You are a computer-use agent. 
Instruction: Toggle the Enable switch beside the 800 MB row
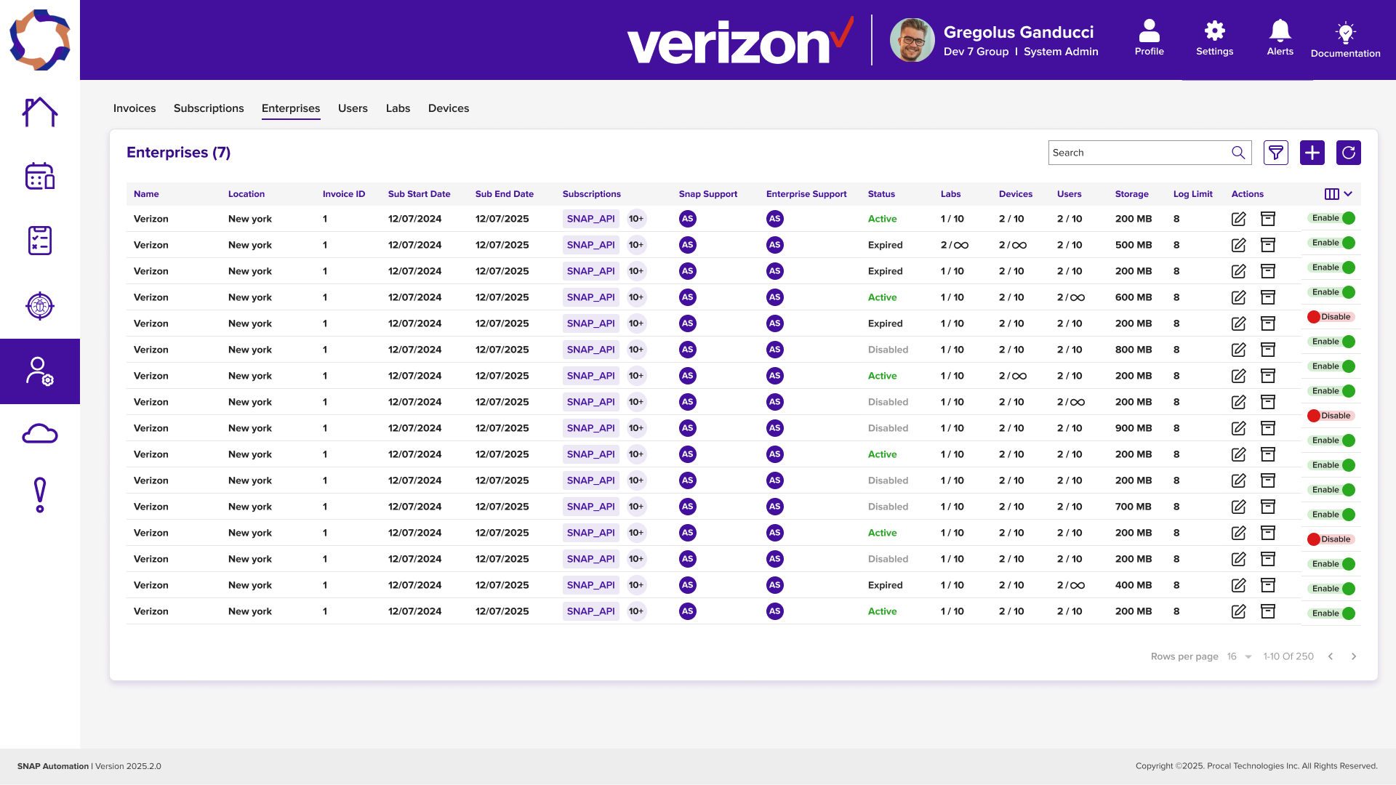pyautogui.click(x=1332, y=342)
